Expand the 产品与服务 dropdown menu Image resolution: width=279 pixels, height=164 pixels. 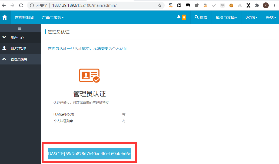coord(53,17)
